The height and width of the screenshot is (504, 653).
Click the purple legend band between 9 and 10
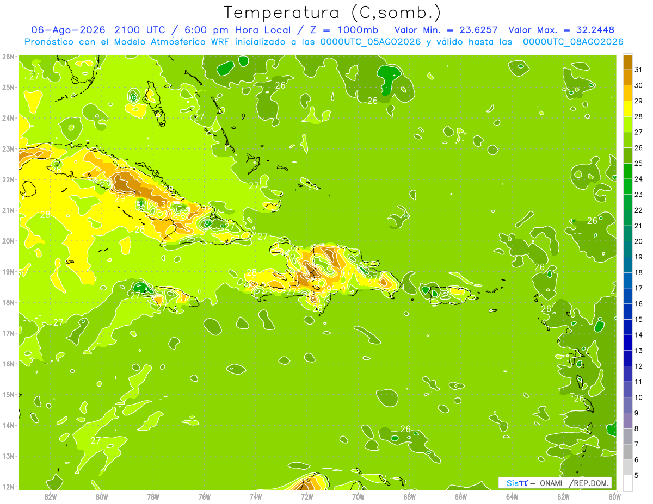coord(627,405)
